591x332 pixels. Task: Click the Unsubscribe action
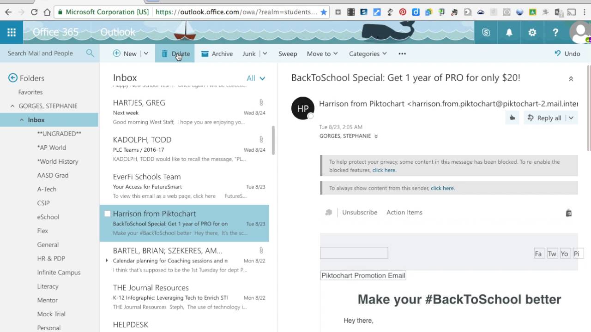point(360,213)
